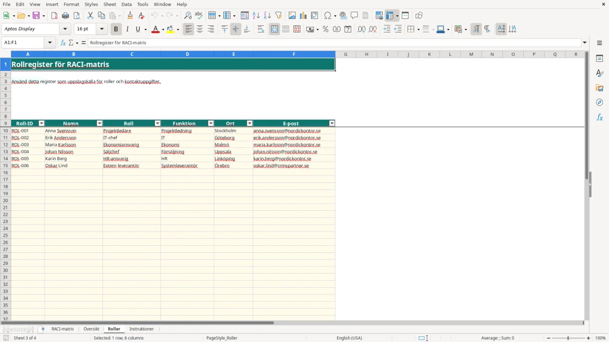Expand the Name Box dropdown
Viewport: 609px width, 342px height.
(50, 43)
